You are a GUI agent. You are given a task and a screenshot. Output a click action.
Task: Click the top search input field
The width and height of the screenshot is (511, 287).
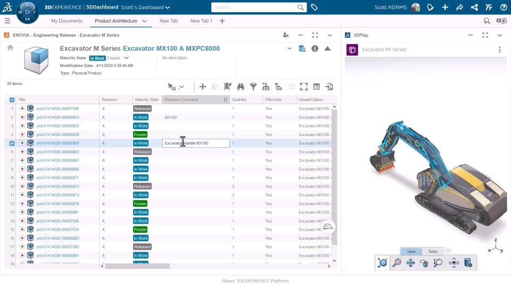click(254, 7)
